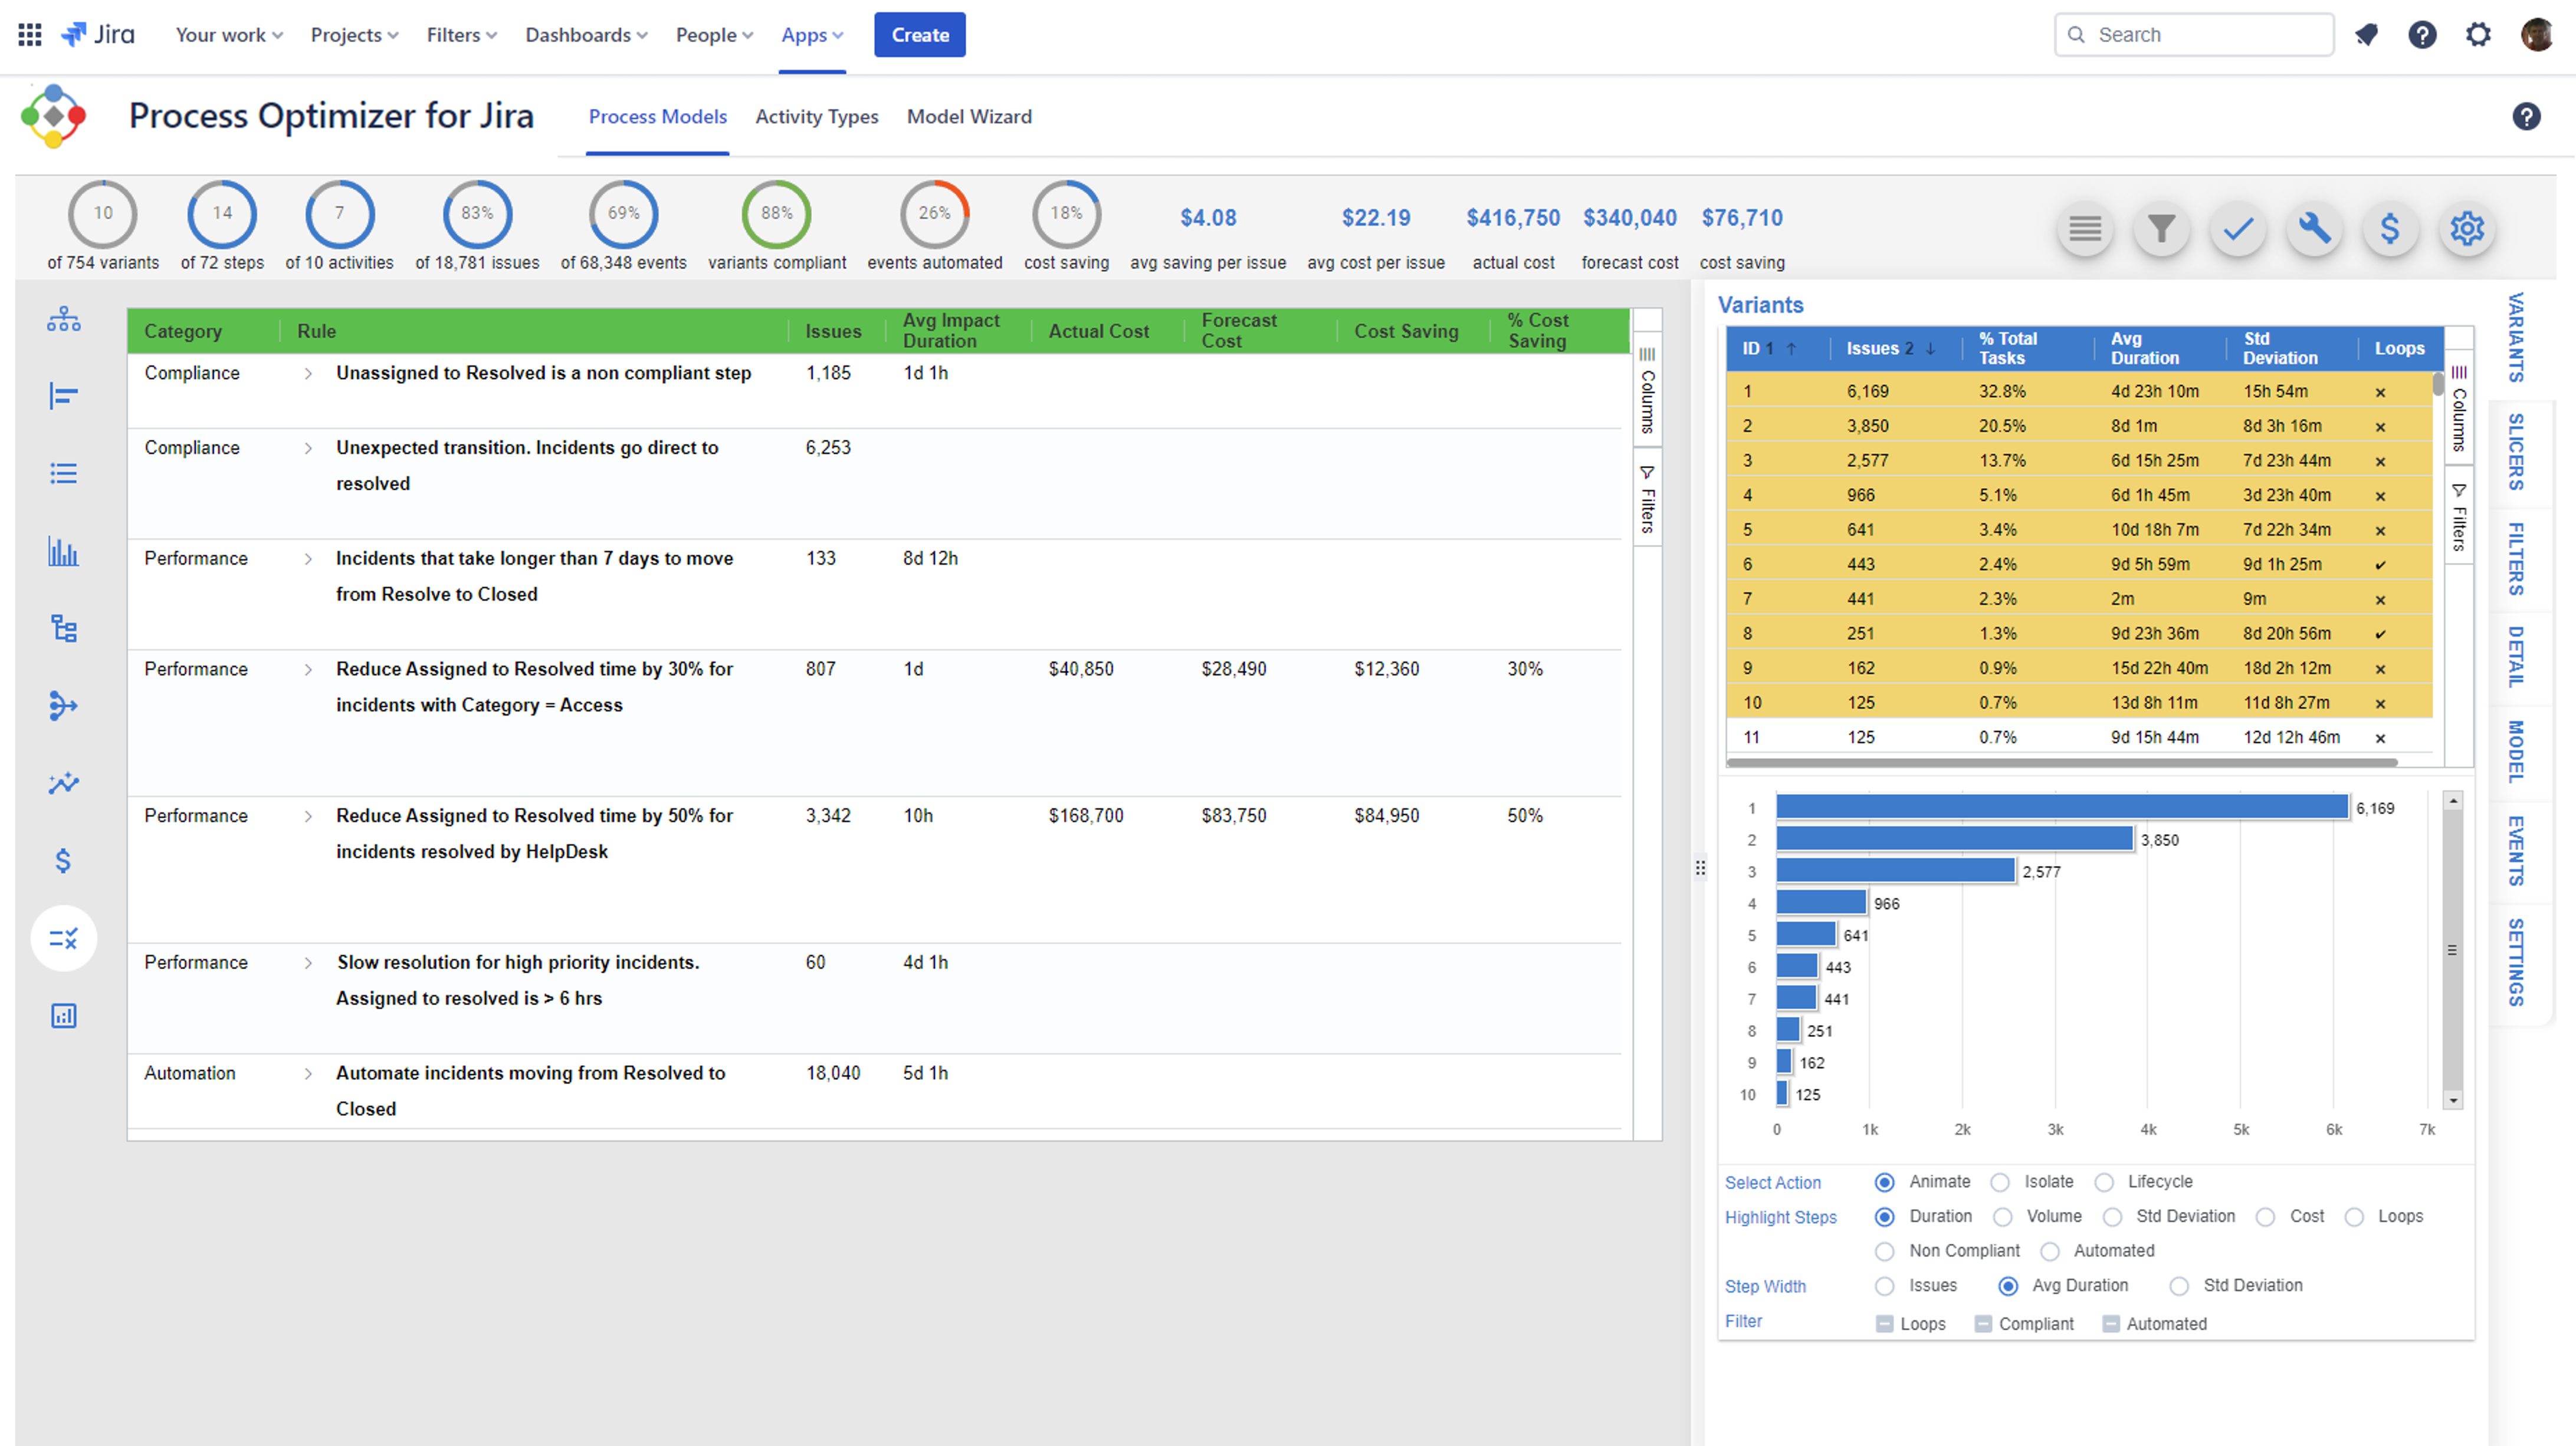2576x1446 pixels.
Task: Highlight Non Compliant steps
Action: pos(1885,1251)
